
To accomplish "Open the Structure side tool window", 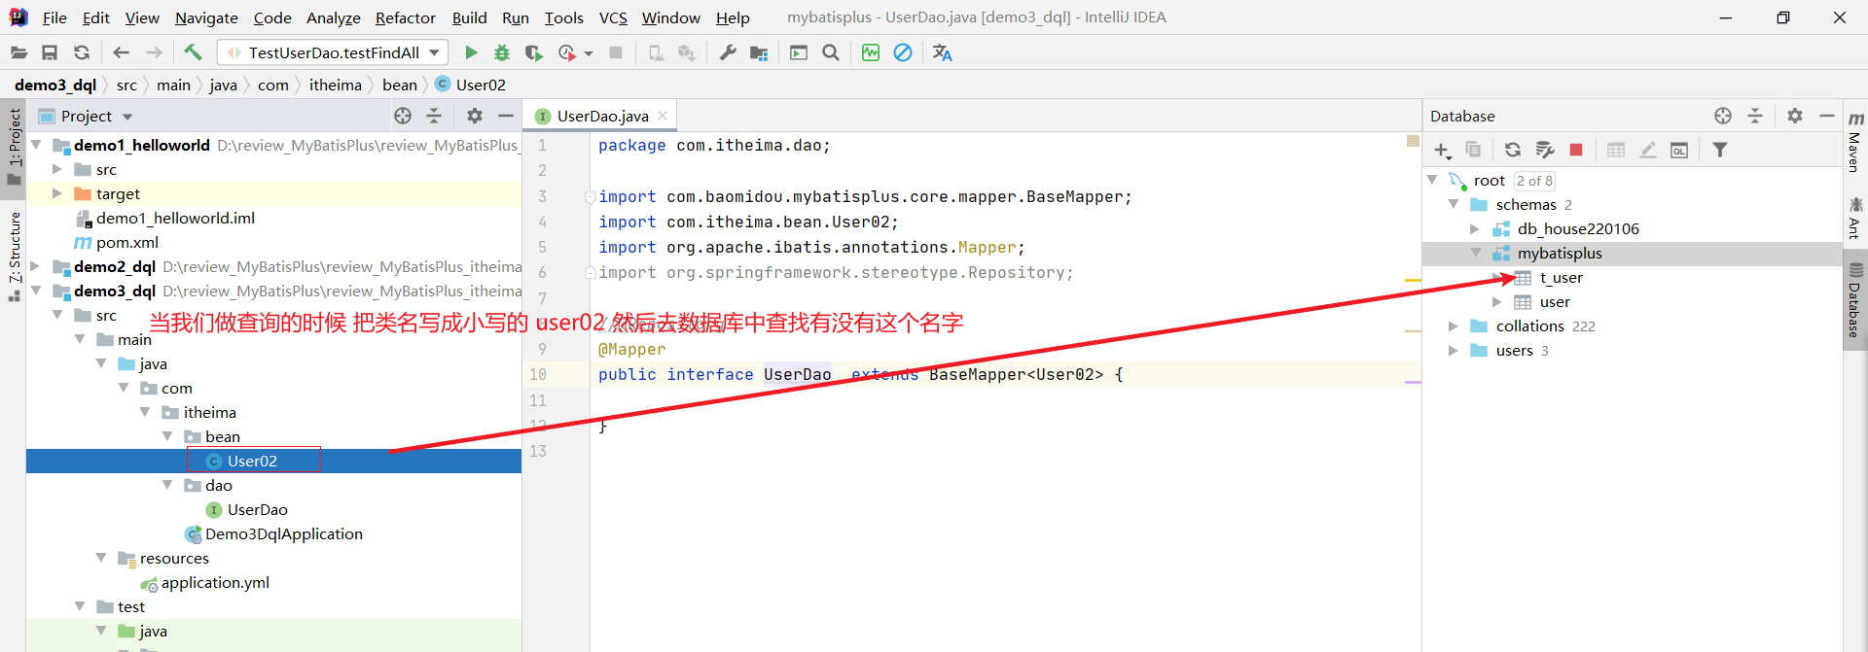I will coord(15,257).
